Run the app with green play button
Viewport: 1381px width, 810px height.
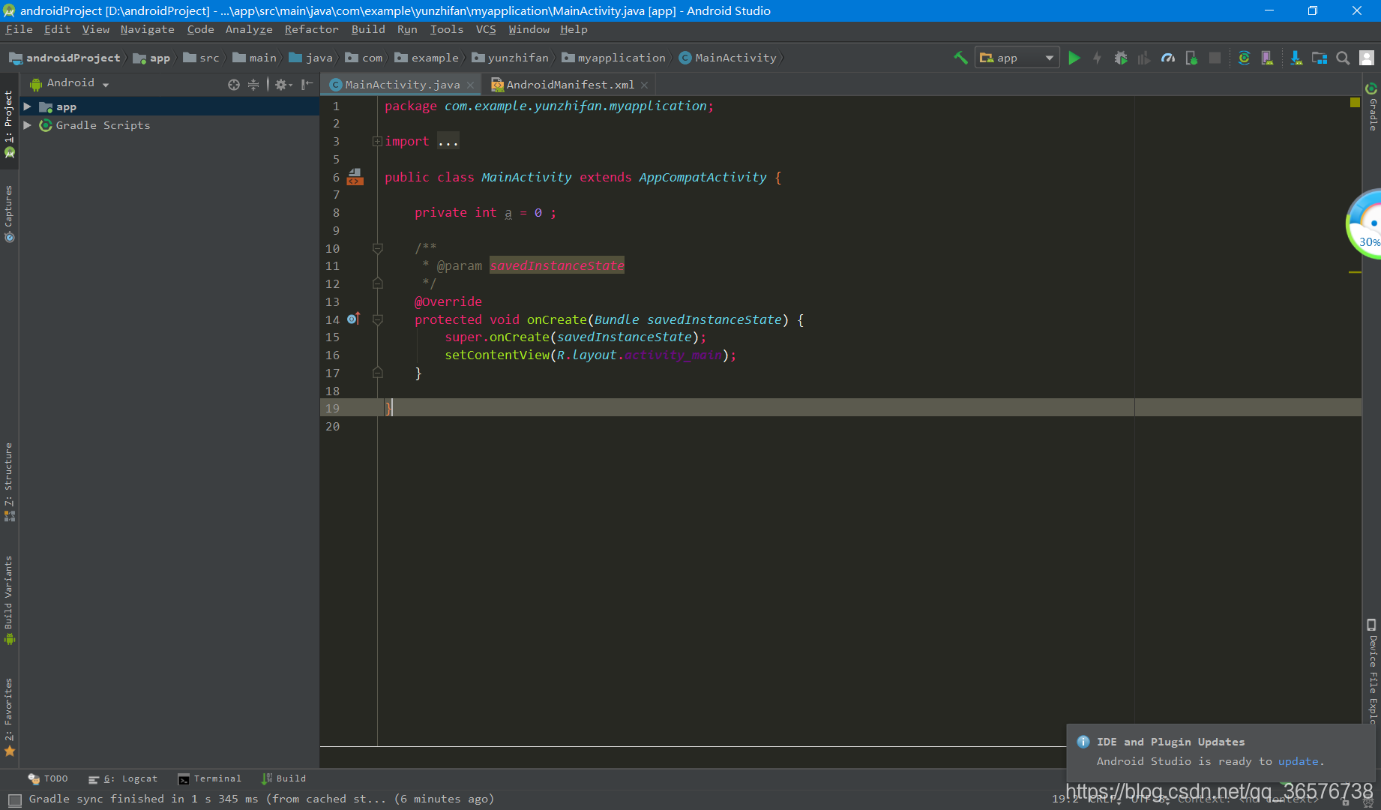(x=1074, y=58)
